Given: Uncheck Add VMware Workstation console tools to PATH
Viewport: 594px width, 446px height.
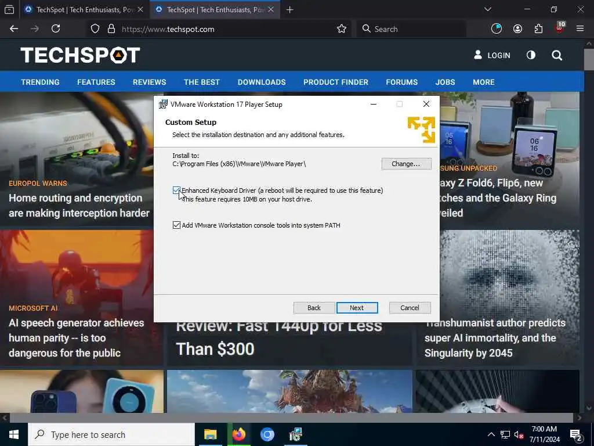Looking at the screenshot, I should [x=176, y=225].
